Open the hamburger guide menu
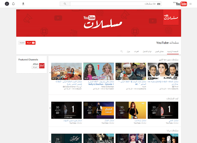 pyautogui.click(x=191, y=4)
